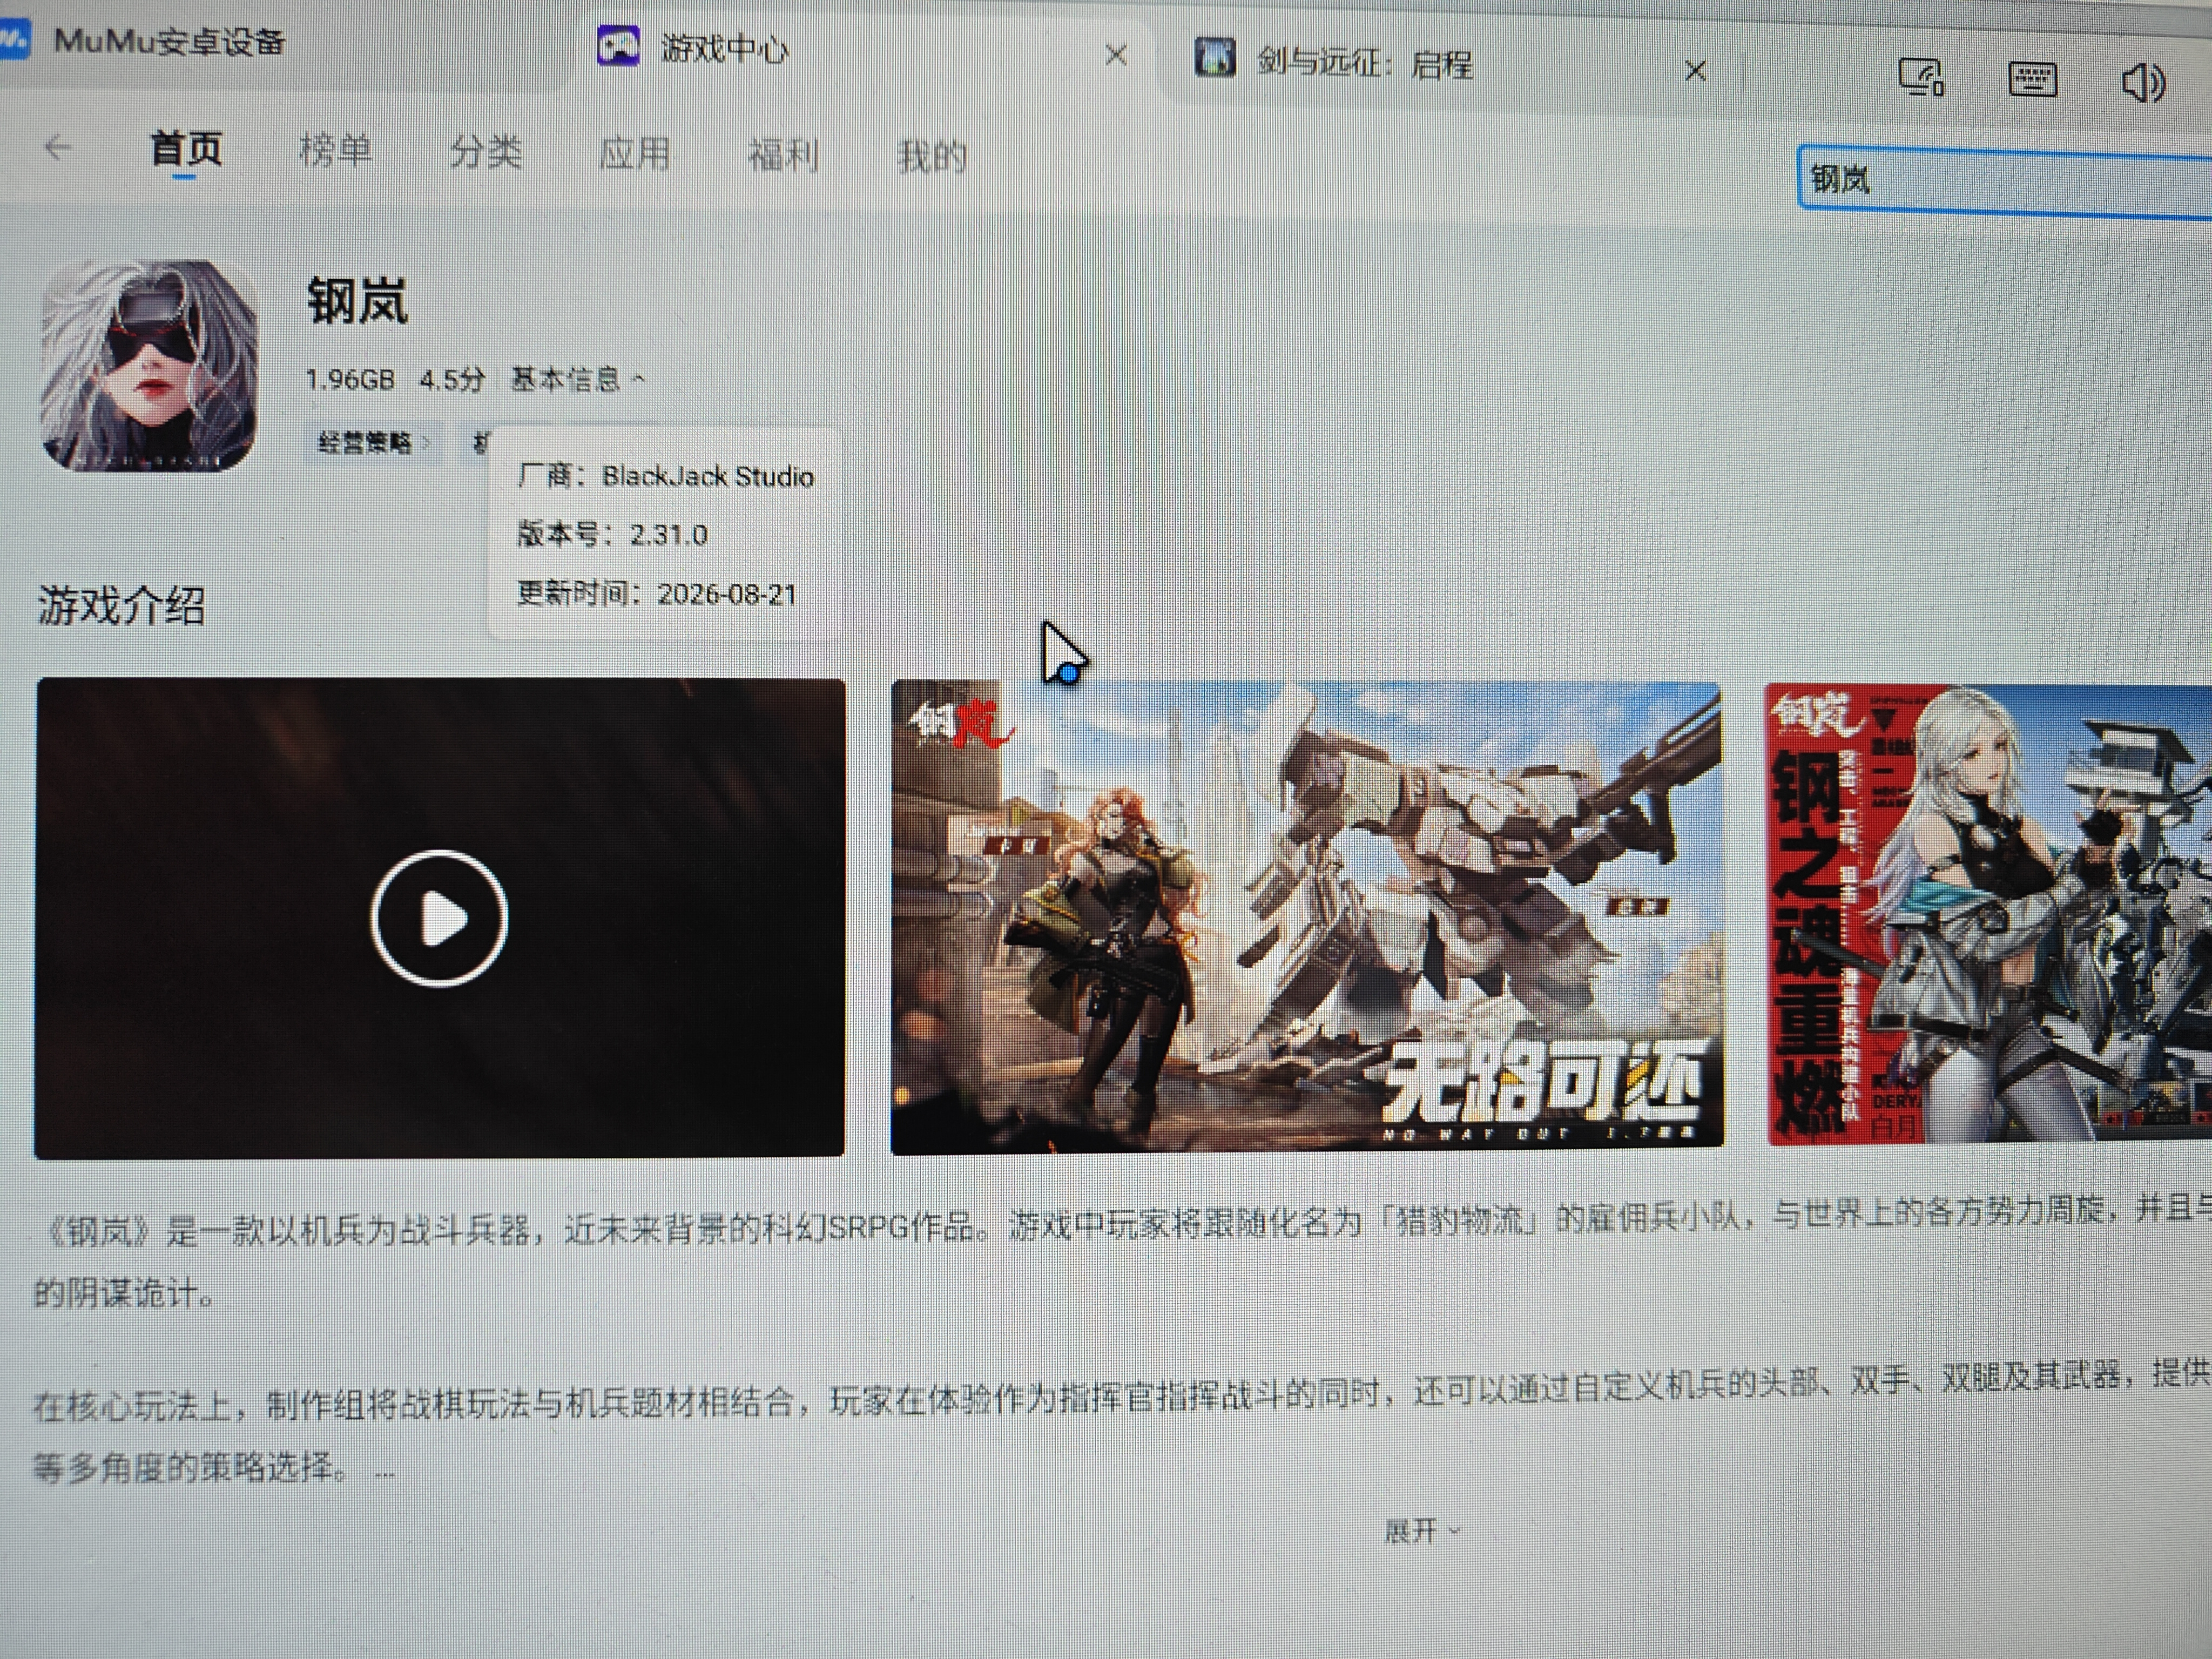Go to the 我的 page
The width and height of the screenshot is (2212, 1659).
click(931, 157)
